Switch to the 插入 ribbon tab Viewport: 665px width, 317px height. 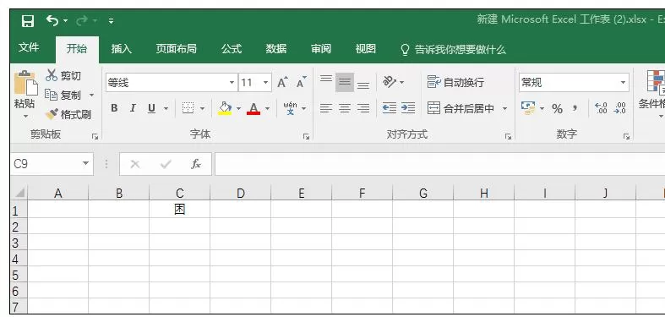(x=122, y=49)
